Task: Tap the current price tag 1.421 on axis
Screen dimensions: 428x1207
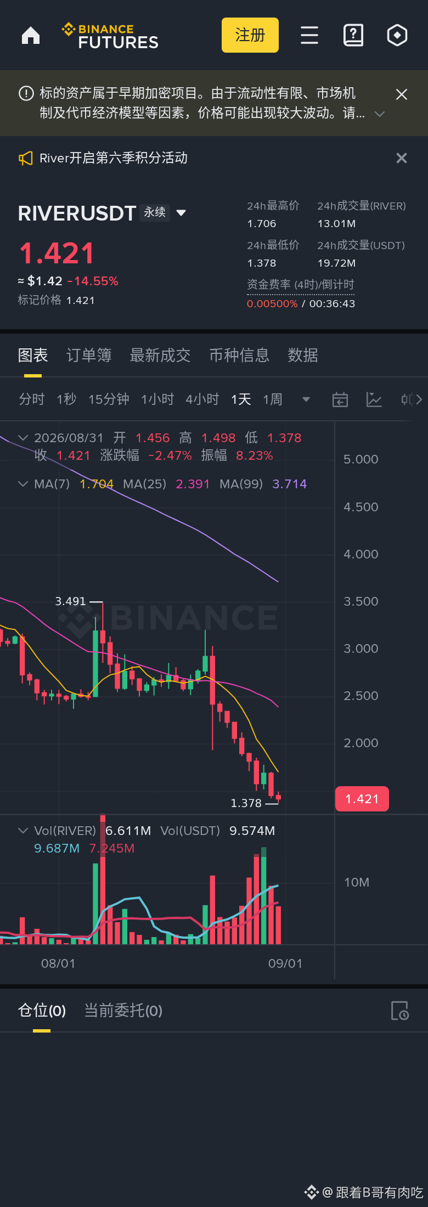Action: (x=362, y=799)
